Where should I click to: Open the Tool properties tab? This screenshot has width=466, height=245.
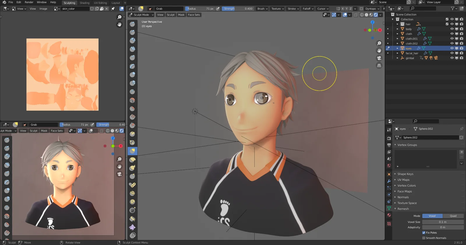click(389, 130)
